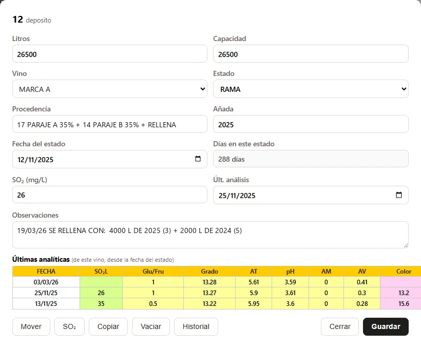Focus the Añada field showing 2025
Viewport: 421px width, 348px height.
pyautogui.click(x=311, y=124)
